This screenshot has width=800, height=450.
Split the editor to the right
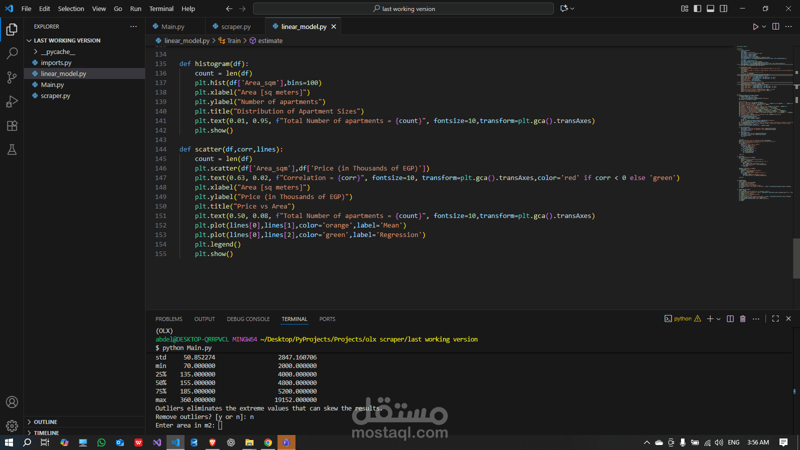775,26
